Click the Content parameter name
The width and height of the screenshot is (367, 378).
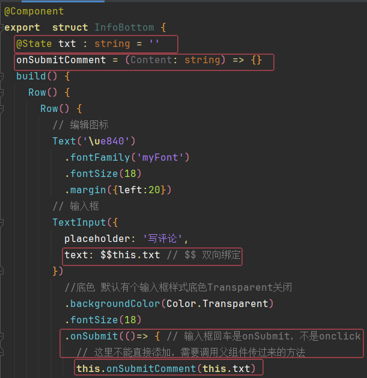coord(151,60)
